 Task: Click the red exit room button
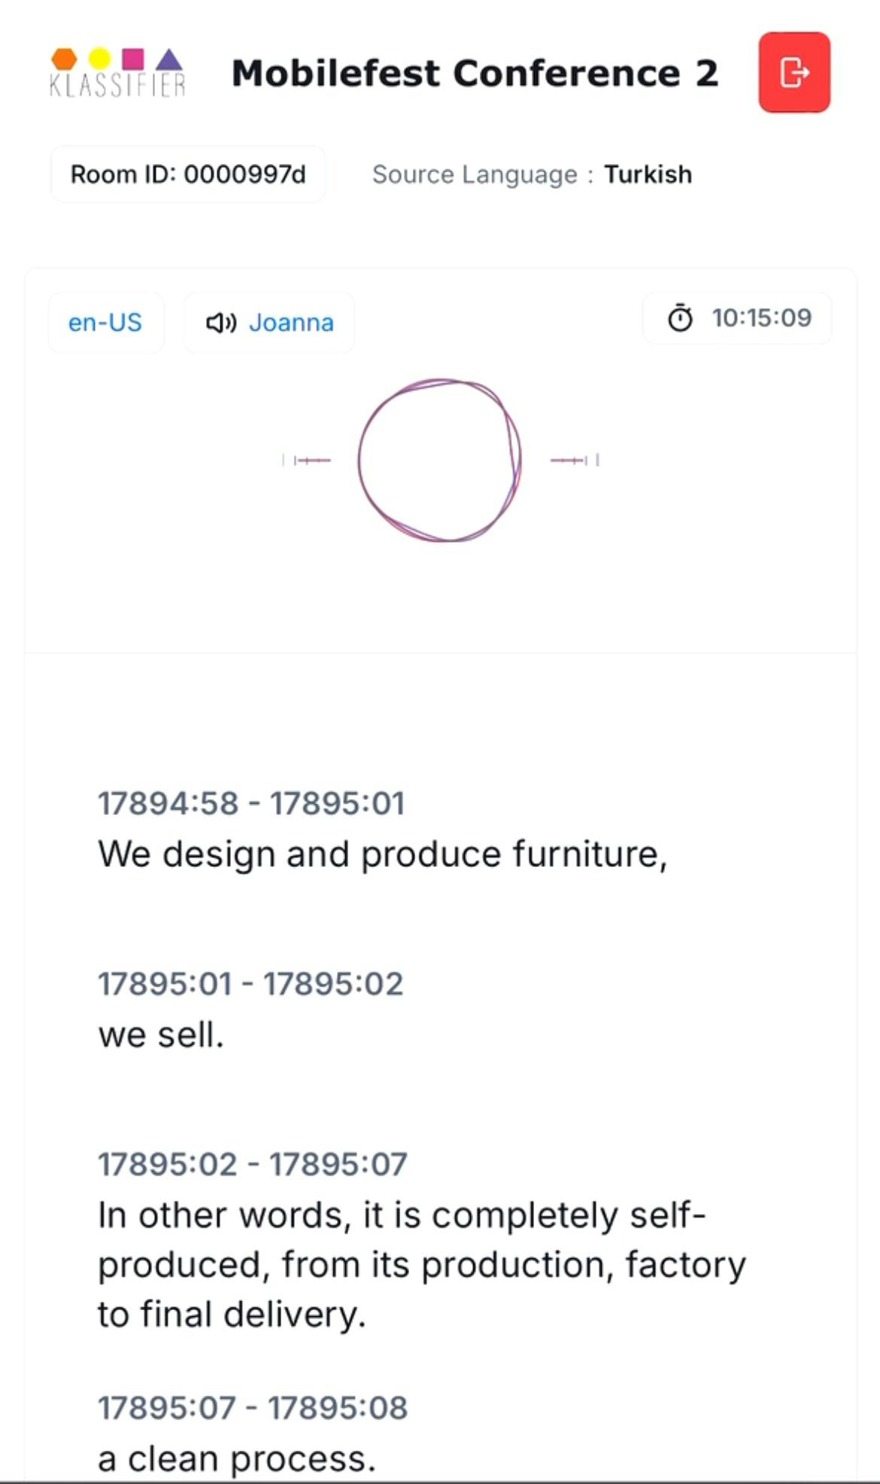(x=794, y=72)
